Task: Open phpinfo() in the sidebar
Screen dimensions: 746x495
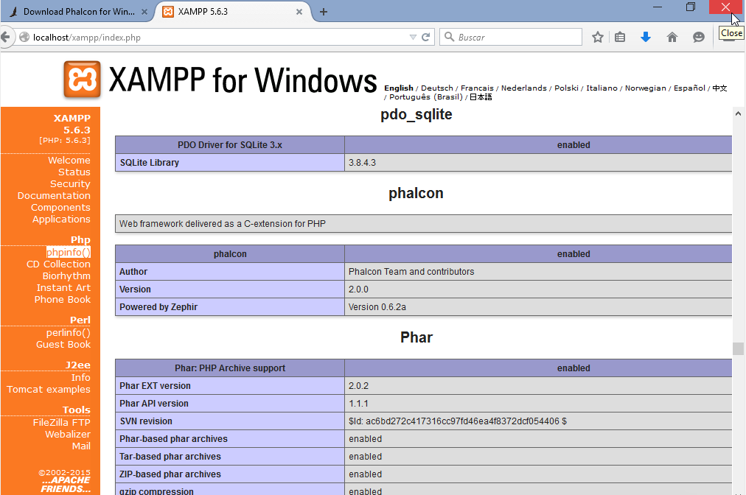Action: coord(68,253)
